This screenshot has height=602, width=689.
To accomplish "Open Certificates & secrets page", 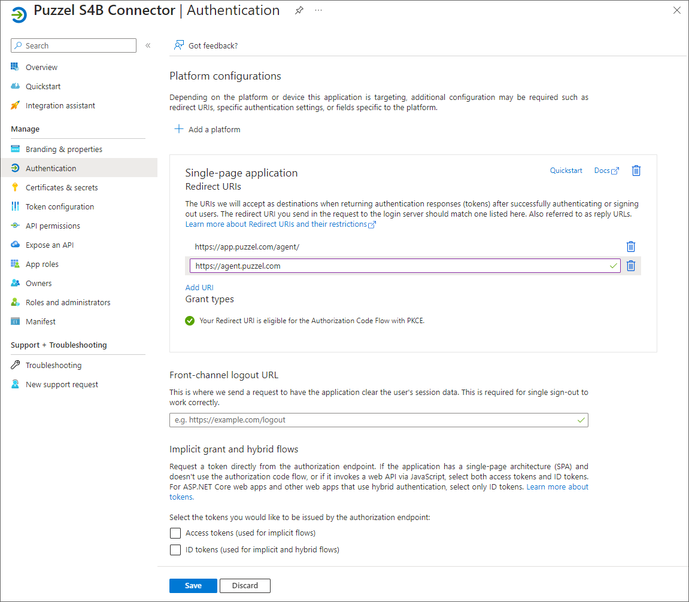I will (62, 187).
